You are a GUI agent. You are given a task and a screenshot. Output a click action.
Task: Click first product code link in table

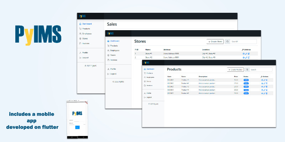[170, 80]
